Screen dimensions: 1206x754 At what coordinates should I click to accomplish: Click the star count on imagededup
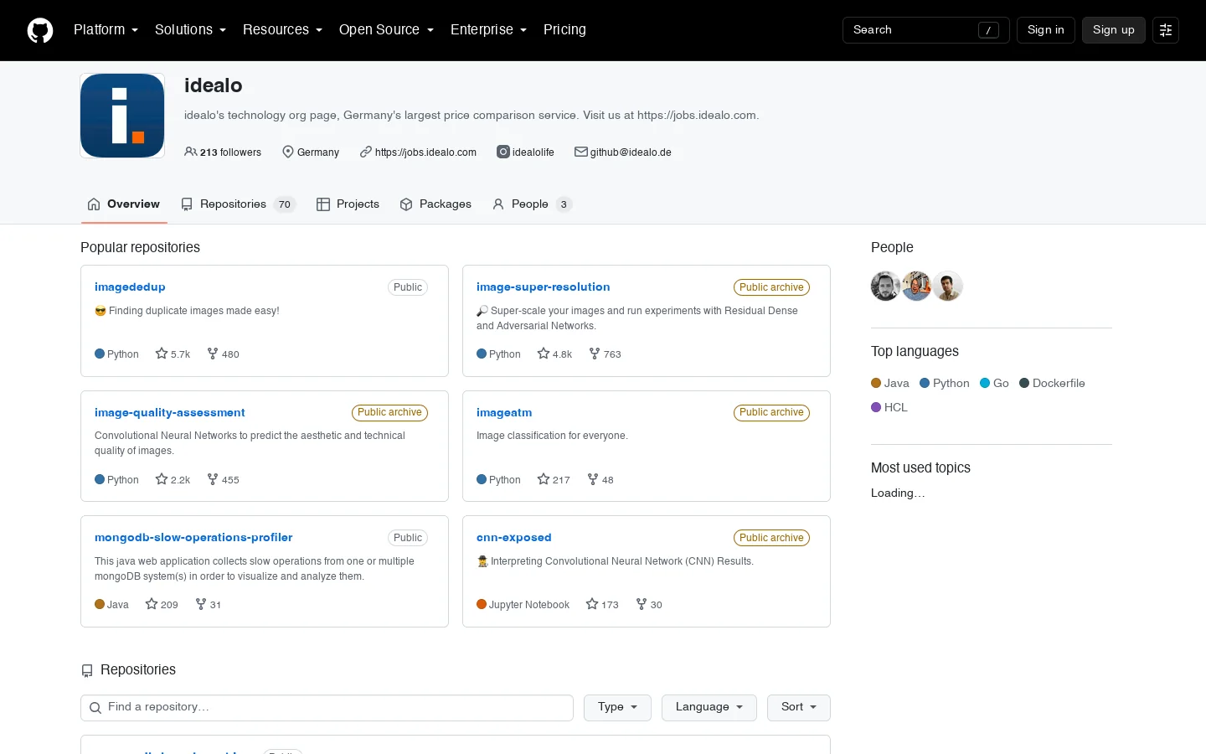tap(173, 354)
